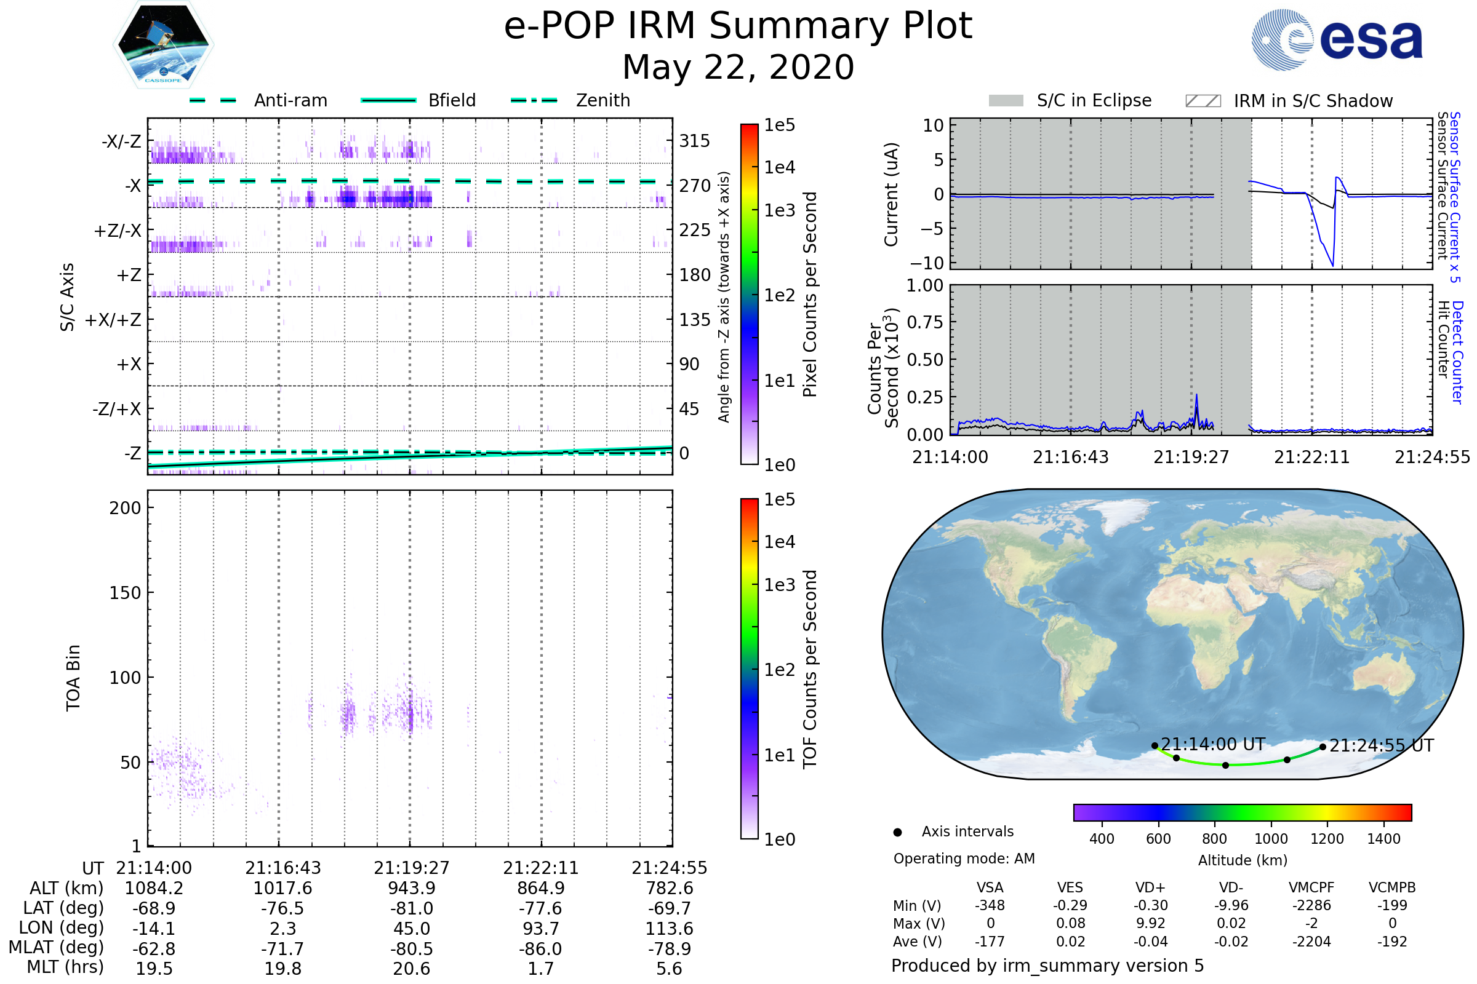
Task: Click the Bfield solid line legend marker
Action: [x=388, y=100]
